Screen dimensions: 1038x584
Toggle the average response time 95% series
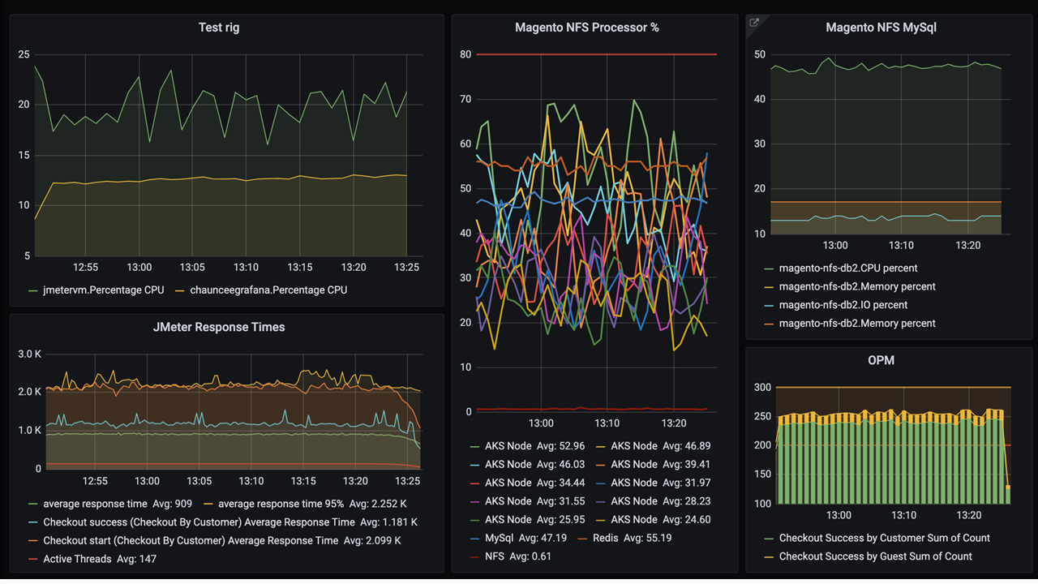306,504
